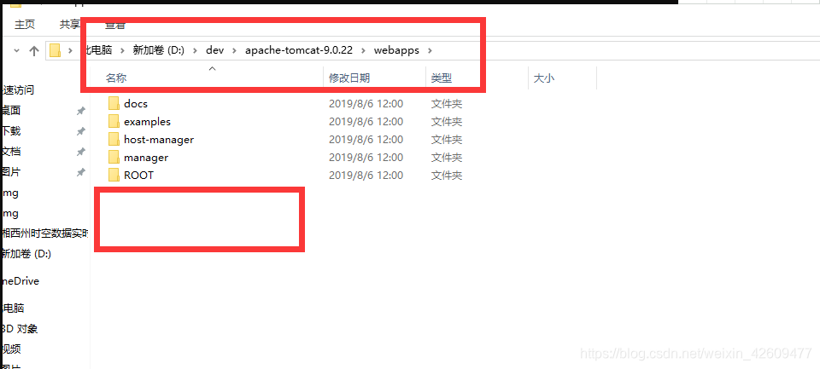
Task: Sort by 类型 column header
Action: [442, 78]
